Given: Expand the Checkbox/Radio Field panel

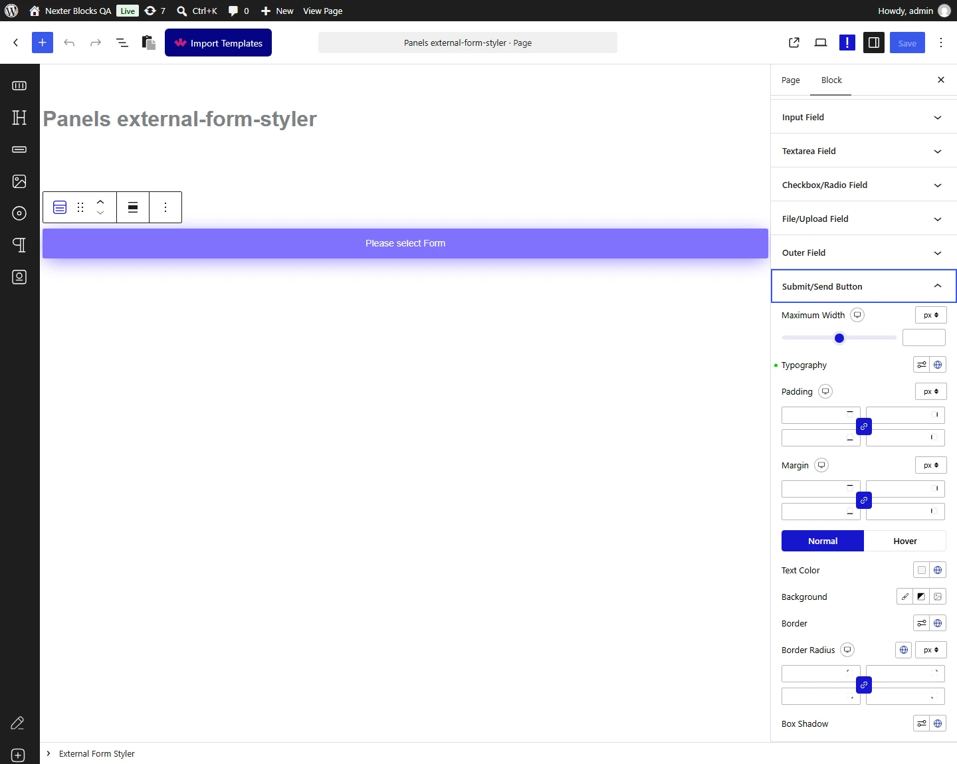Looking at the screenshot, I should tap(864, 185).
